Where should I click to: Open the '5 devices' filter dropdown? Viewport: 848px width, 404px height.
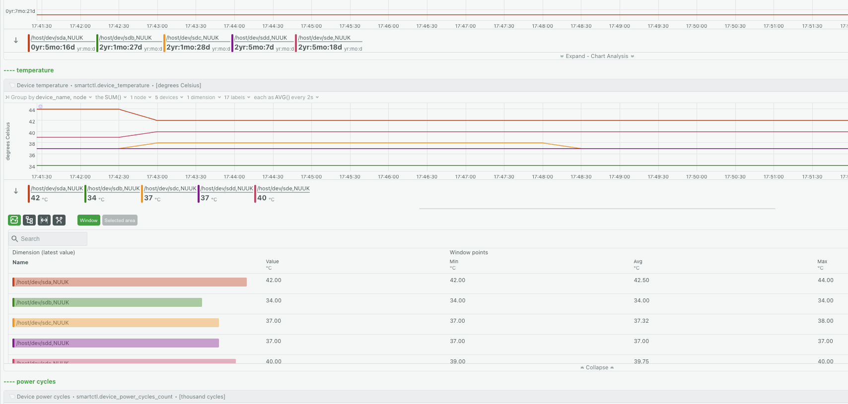coord(169,97)
